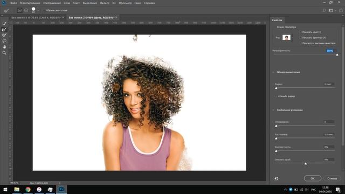Open the Windows notification center
This screenshot has width=345, height=194.
pos(338,190)
